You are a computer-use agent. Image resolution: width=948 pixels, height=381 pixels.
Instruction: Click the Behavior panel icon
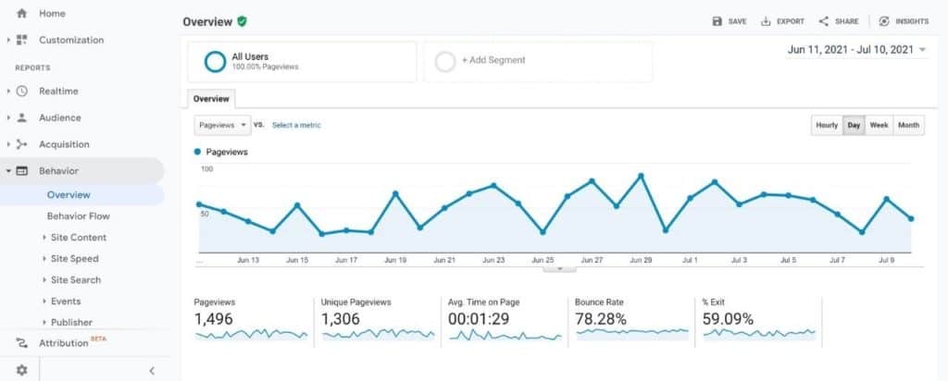pyautogui.click(x=22, y=171)
